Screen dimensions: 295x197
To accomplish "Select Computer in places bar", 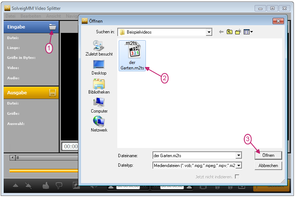I will pyautogui.click(x=99, y=105).
